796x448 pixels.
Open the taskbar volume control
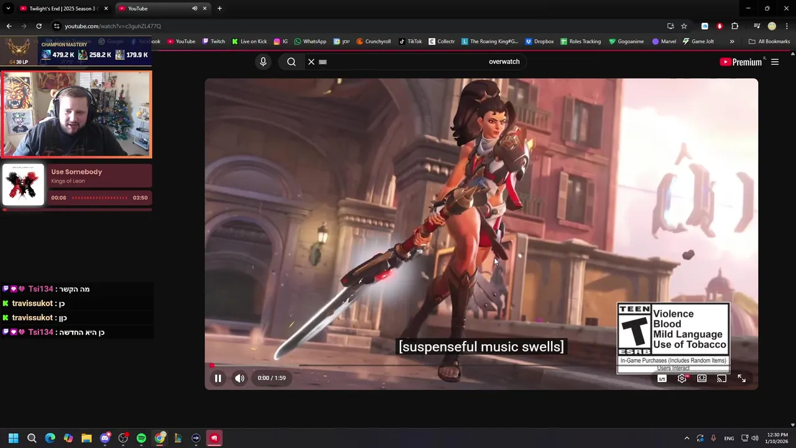point(755,438)
